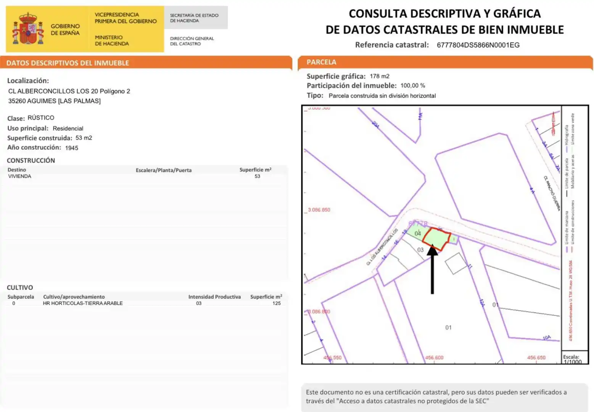594x412 pixels.
Task: Click coordinate label 3.086.850 on map
Action: click(x=319, y=210)
